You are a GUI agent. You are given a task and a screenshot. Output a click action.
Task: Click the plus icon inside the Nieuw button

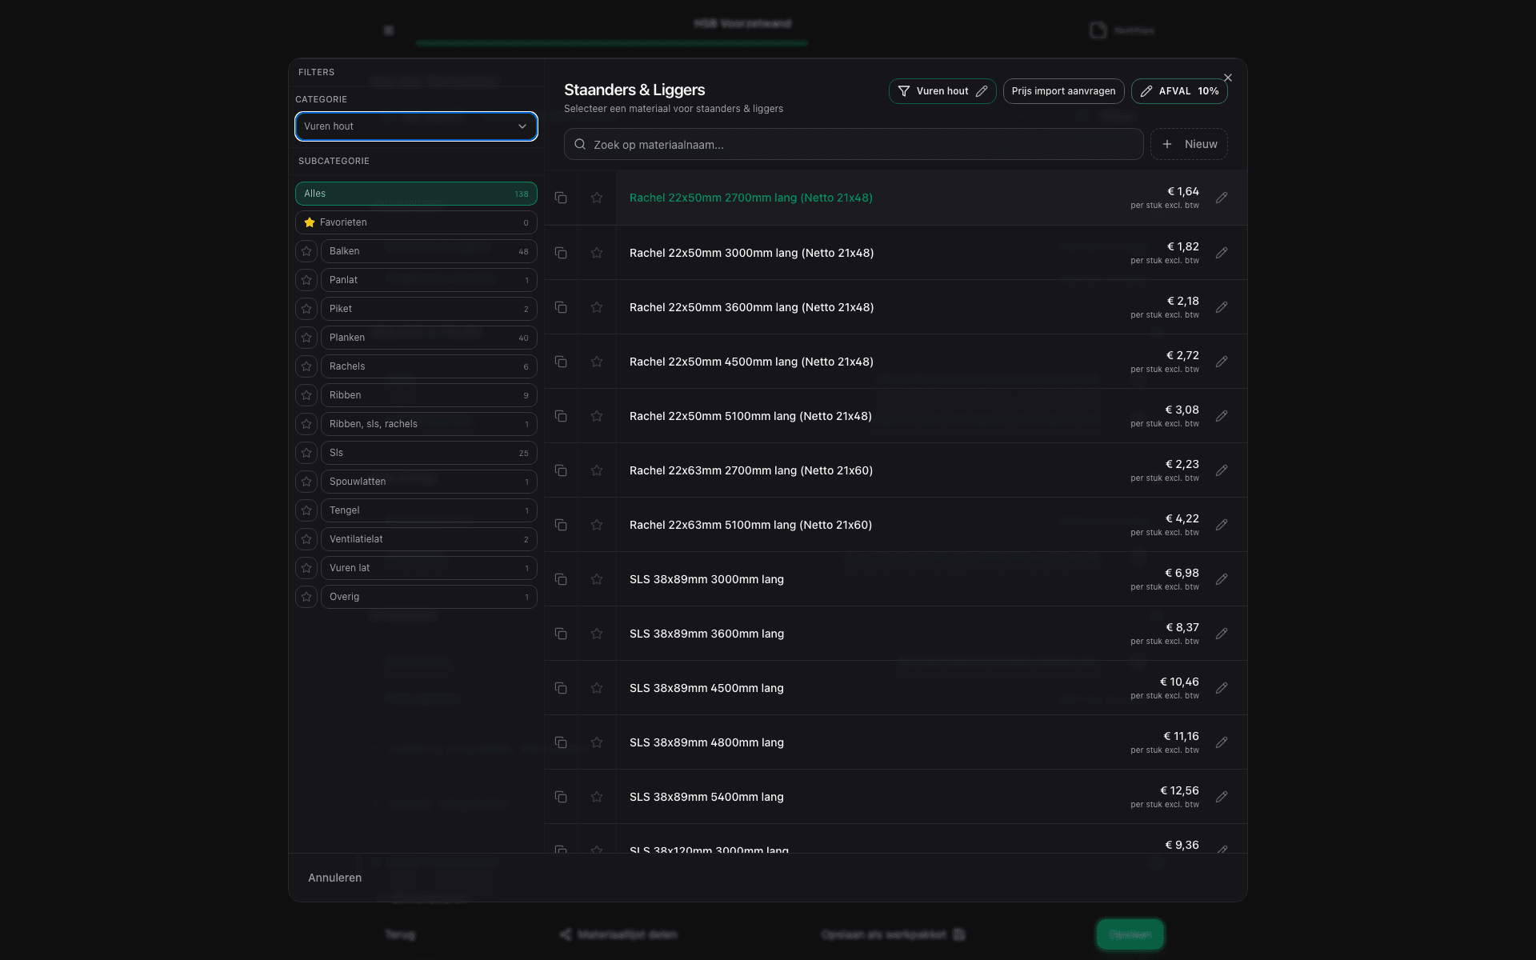tap(1166, 144)
